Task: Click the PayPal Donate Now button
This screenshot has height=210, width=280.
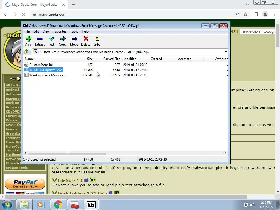Action: point(25,184)
